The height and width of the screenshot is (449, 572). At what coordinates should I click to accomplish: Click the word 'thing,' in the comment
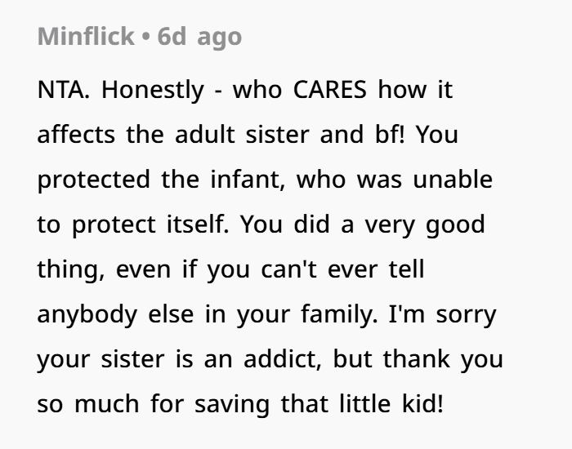(x=69, y=269)
